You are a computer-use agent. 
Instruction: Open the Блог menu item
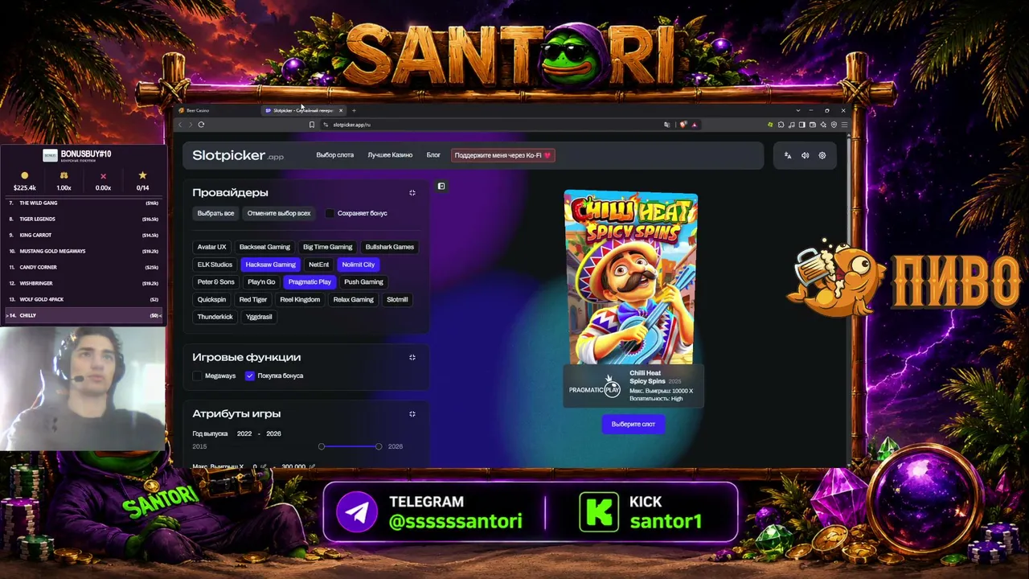pyautogui.click(x=433, y=155)
